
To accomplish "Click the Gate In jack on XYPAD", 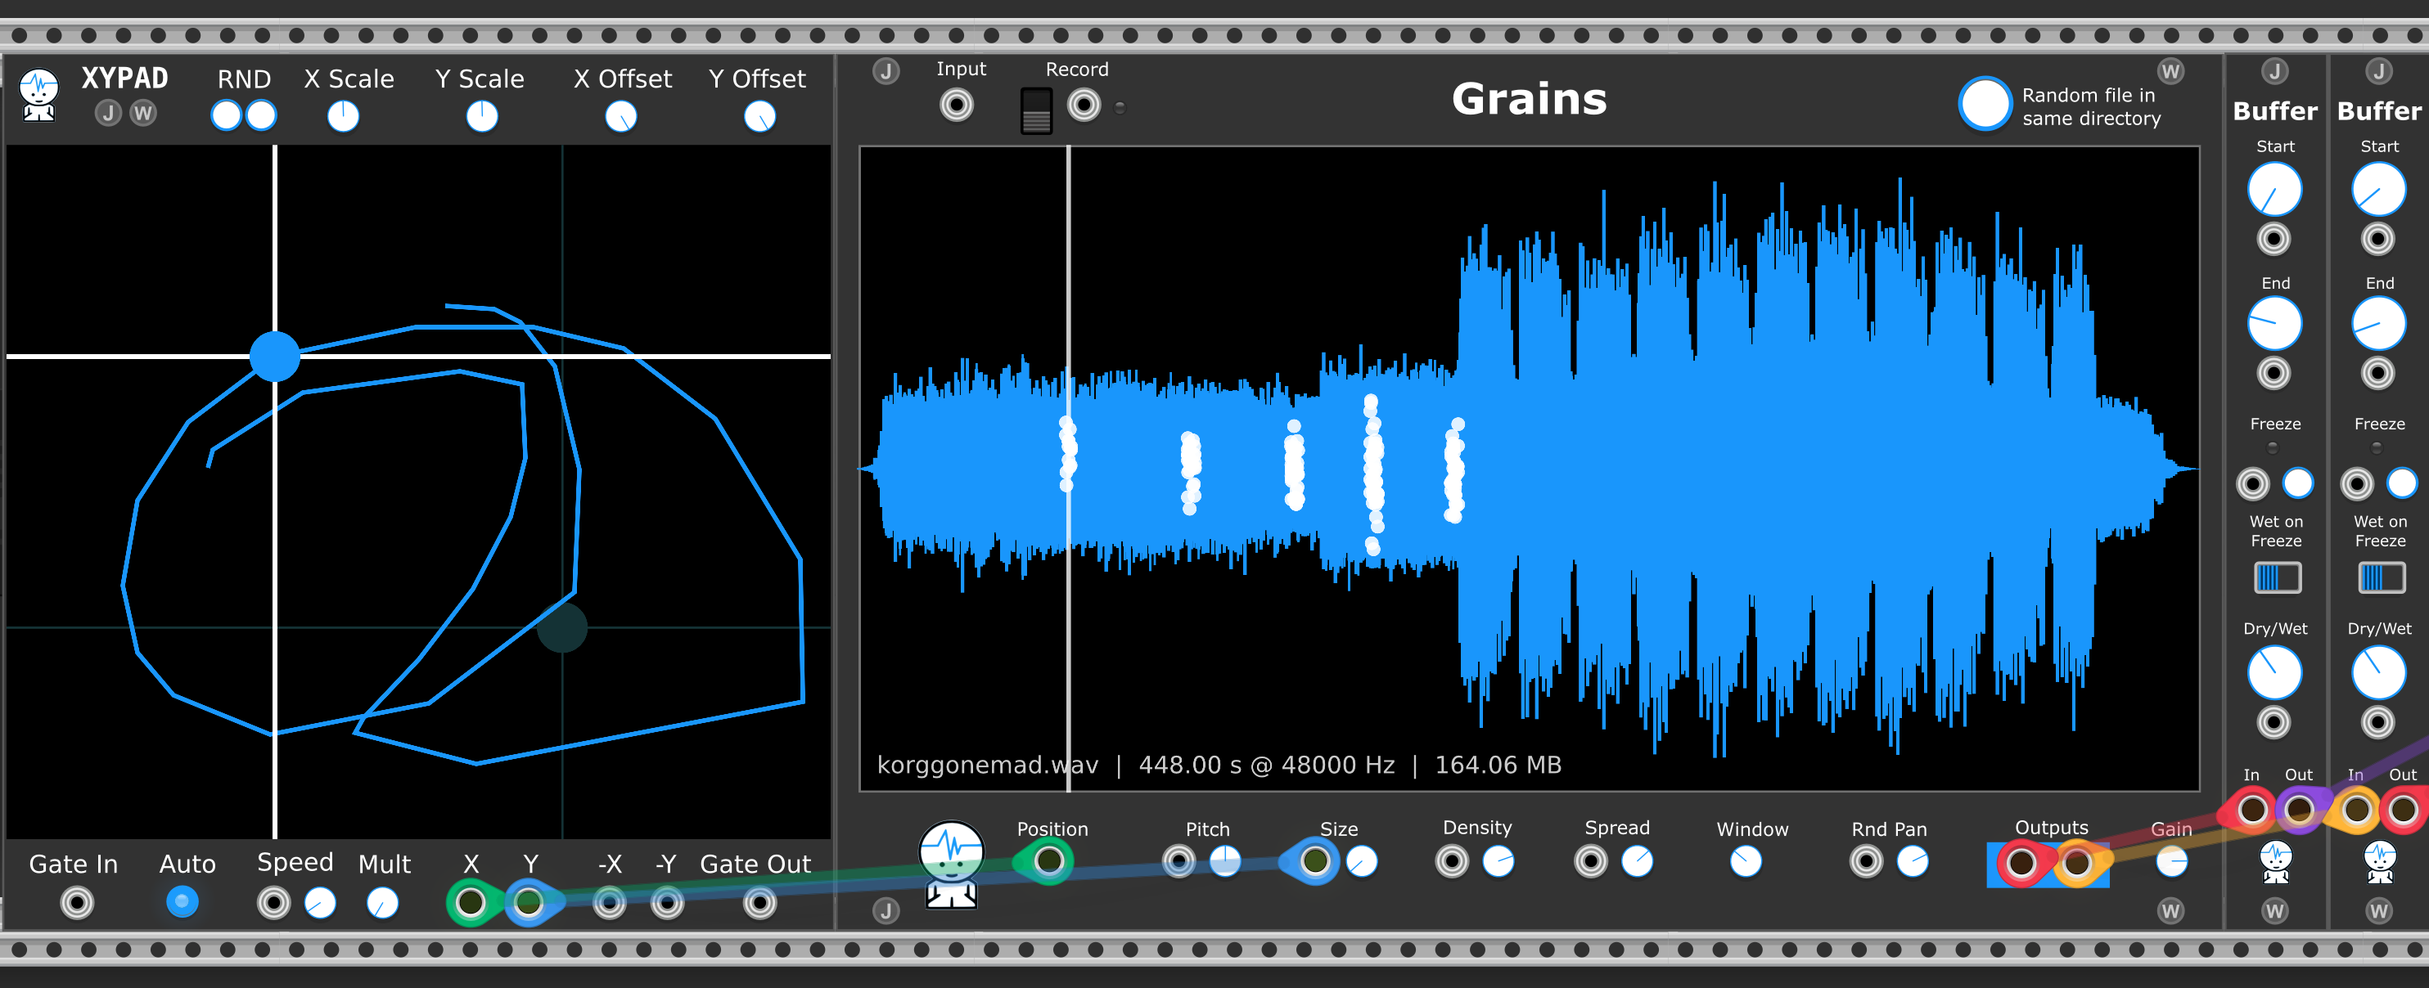I will click(x=76, y=903).
